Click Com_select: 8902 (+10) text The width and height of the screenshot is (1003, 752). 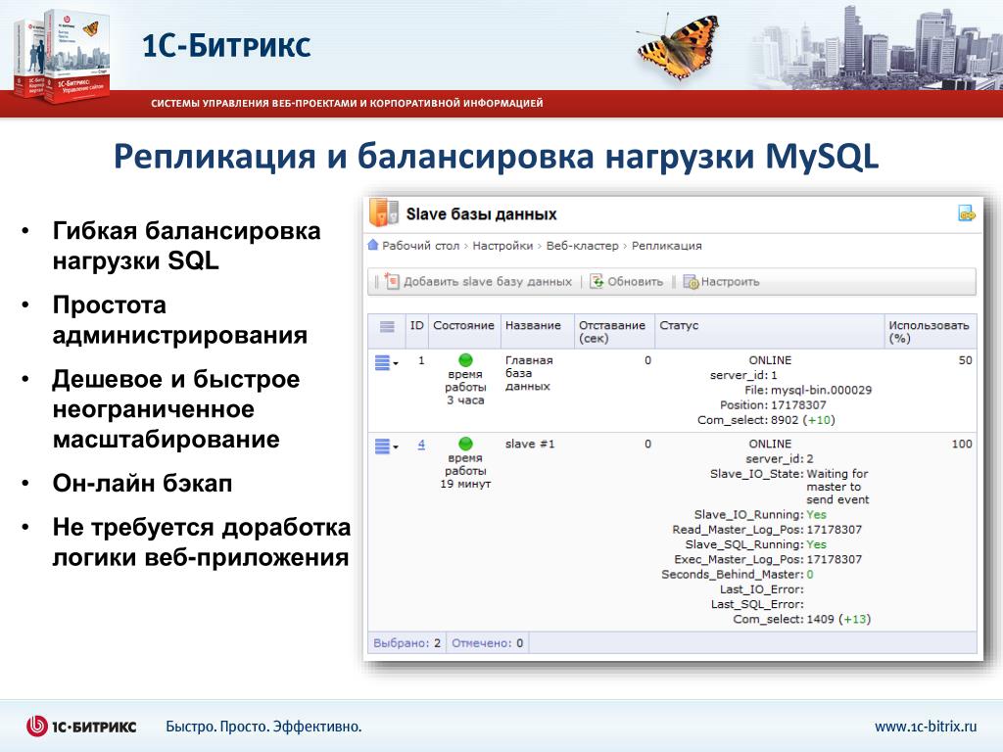[x=766, y=420]
